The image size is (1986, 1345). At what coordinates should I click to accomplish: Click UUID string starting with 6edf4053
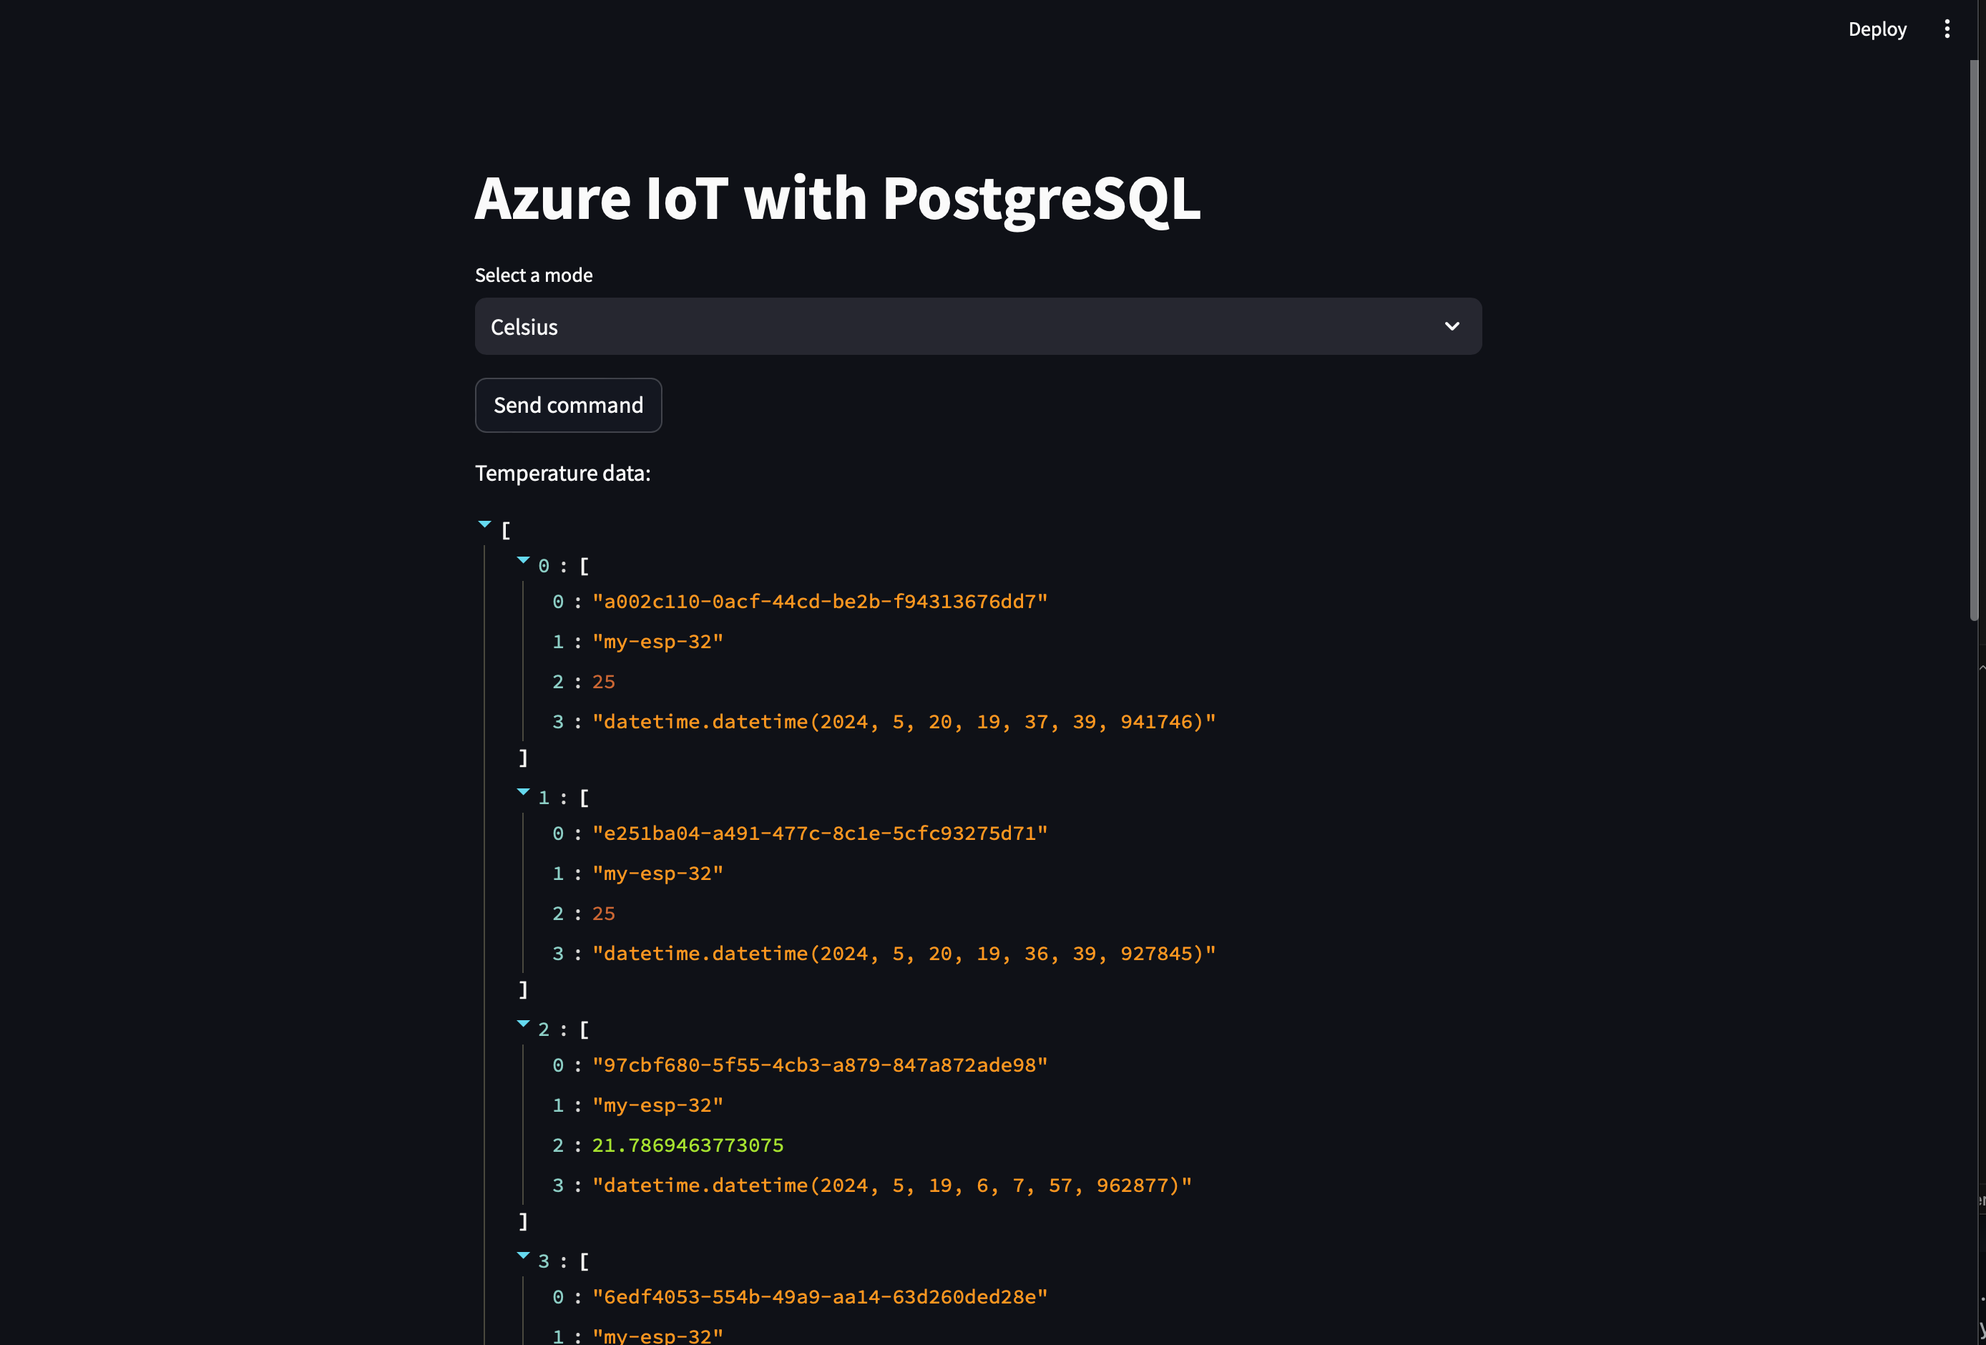tap(818, 1296)
